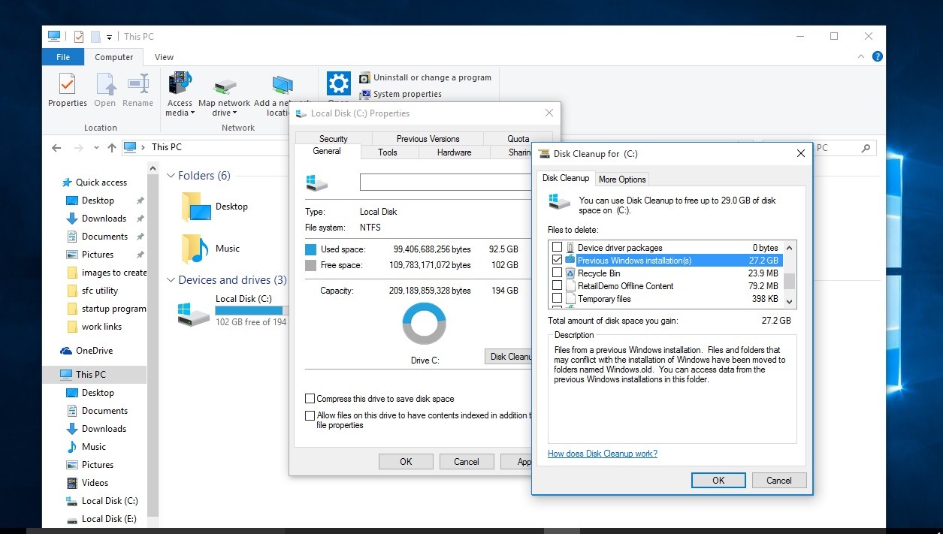The image size is (943, 534).
Task: Open the Tools properties tab
Action: point(388,152)
